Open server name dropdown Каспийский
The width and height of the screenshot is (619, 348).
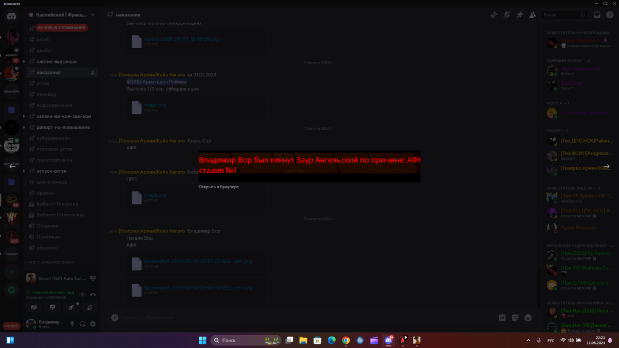tap(61, 14)
